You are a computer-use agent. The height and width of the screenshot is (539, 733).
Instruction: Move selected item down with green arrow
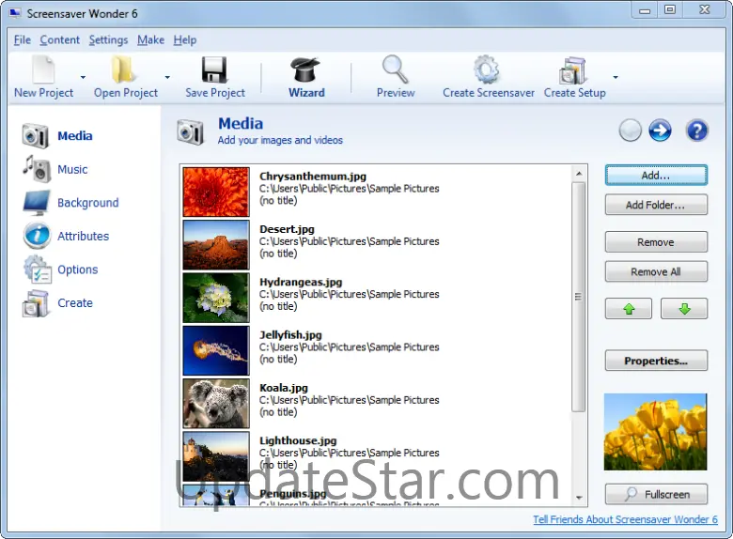tap(684, 309)
